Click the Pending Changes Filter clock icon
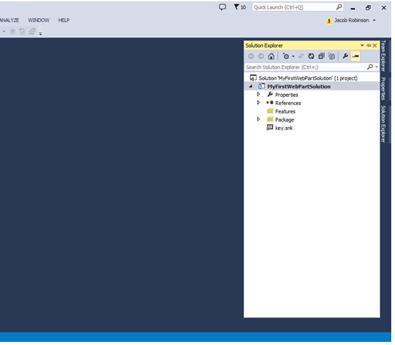This screenshot has height=345, width=395. 286,56
